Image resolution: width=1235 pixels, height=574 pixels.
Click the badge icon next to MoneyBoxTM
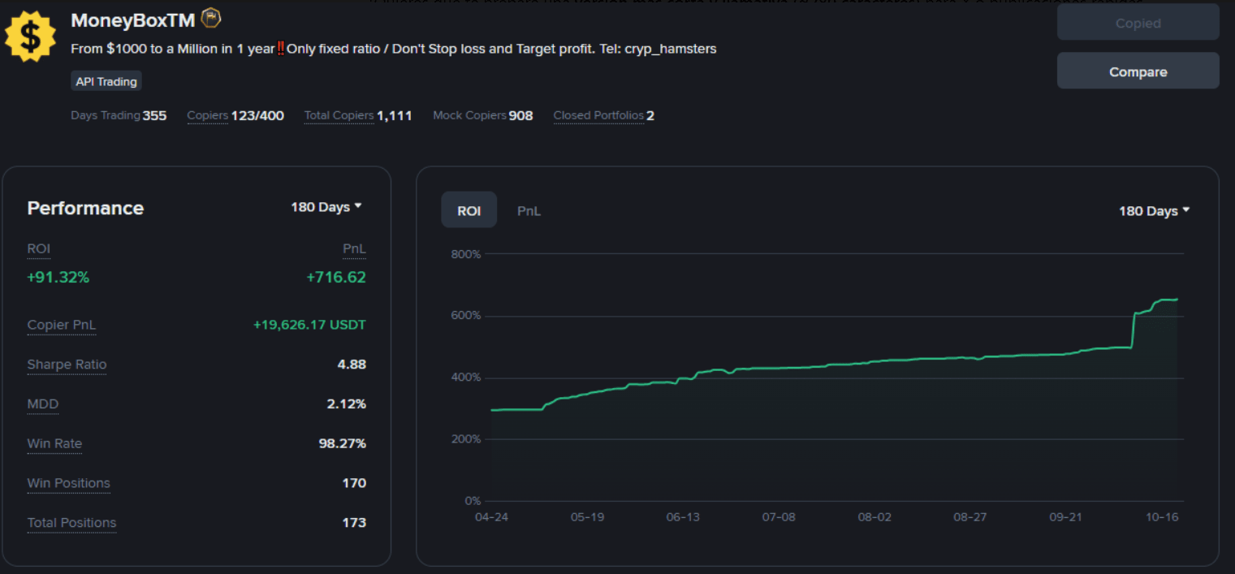tap(210, 18)
